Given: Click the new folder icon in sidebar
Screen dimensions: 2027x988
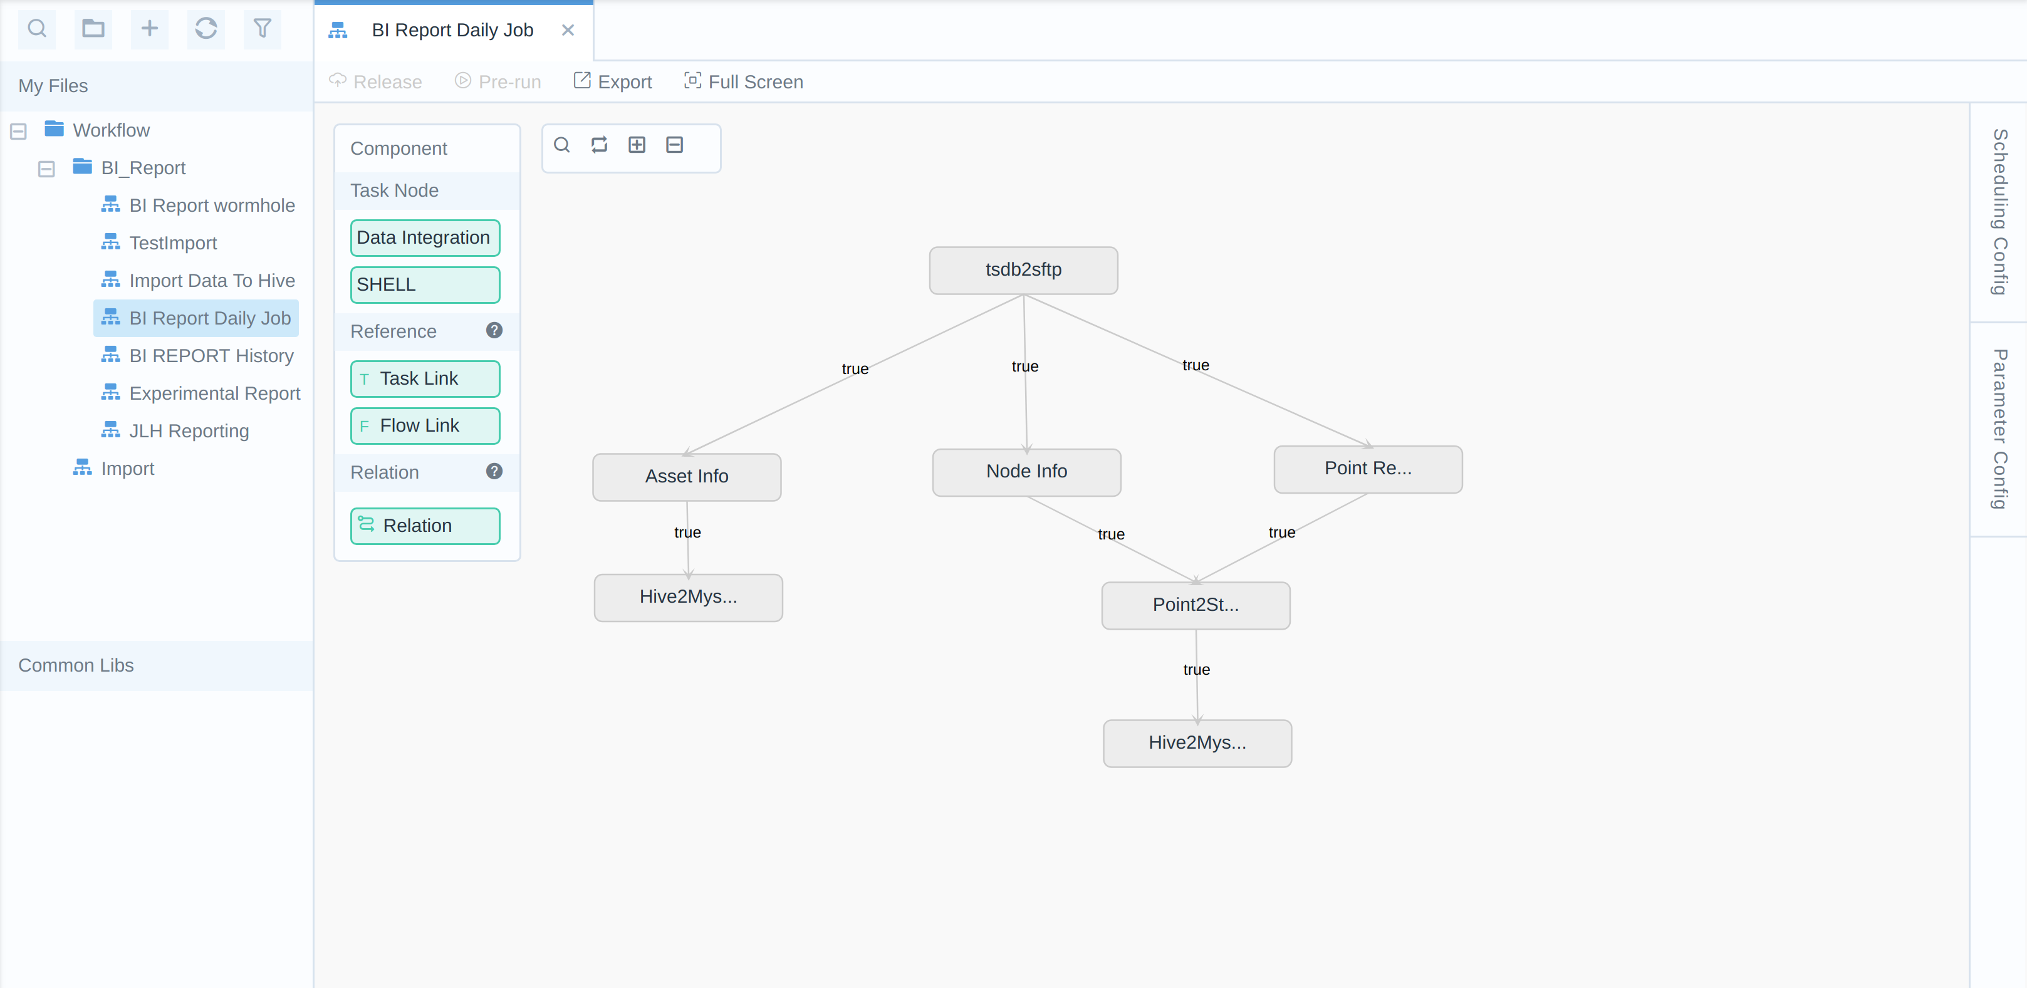Looking at the screenshot, I should pos(93,29).
